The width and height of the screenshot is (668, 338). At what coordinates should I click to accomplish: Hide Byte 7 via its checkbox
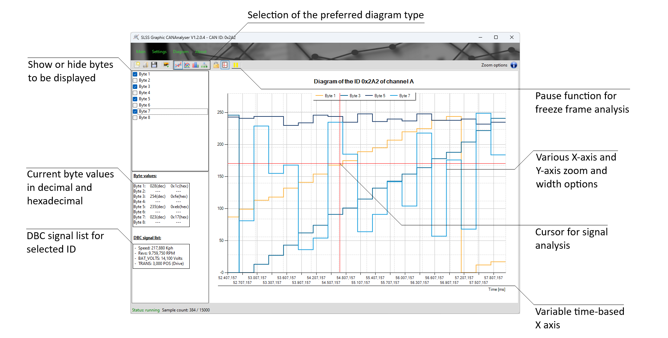pos(135,111)
